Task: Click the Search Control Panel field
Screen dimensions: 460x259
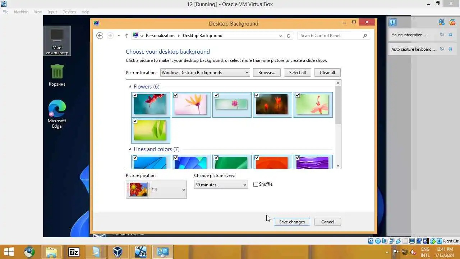Action: coord(333,36)
